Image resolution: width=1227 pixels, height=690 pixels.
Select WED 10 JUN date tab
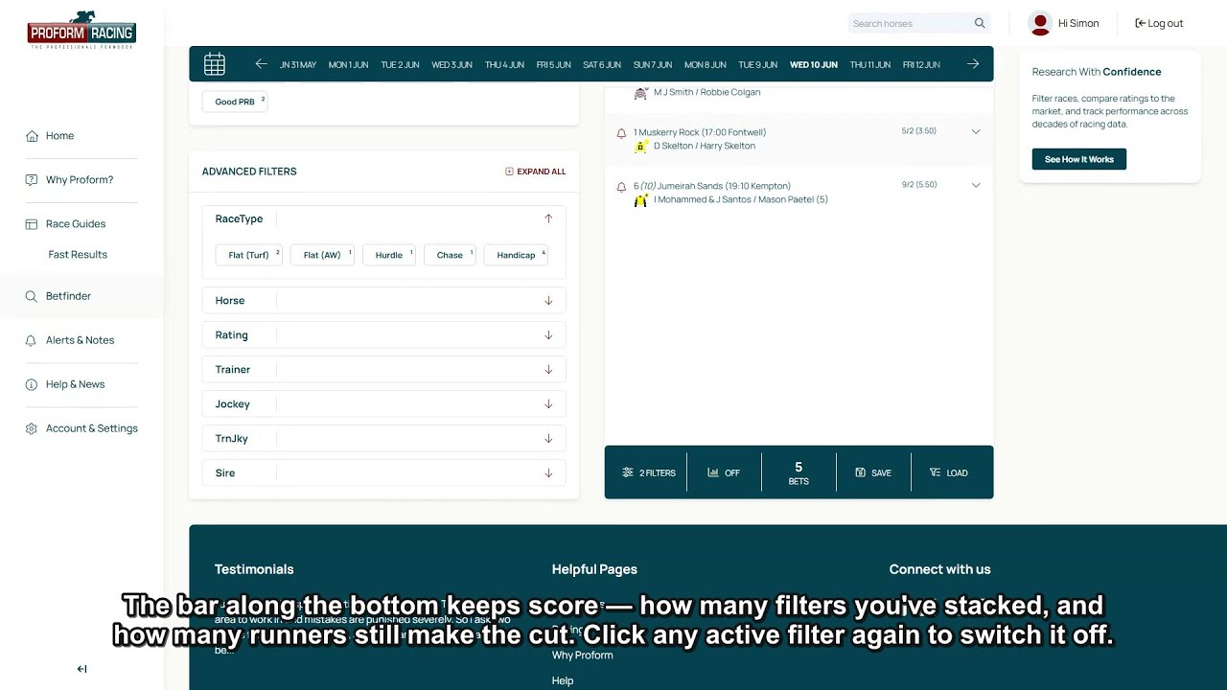click(x=814, y=65)
